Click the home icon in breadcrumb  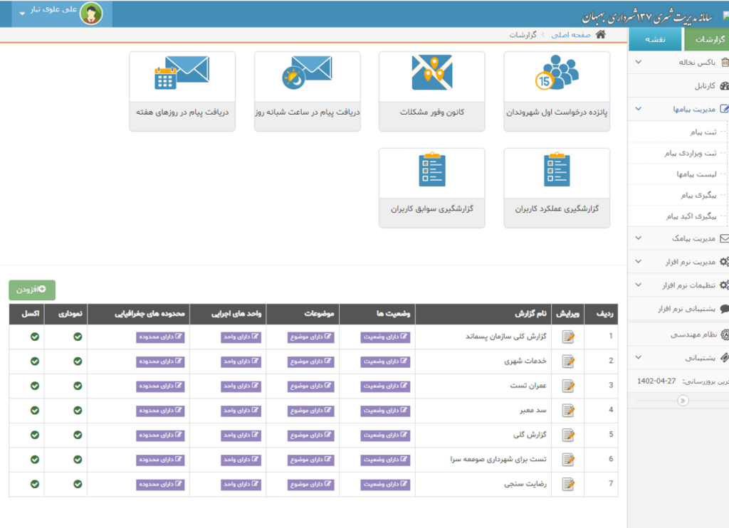click(x=601, y=34)
